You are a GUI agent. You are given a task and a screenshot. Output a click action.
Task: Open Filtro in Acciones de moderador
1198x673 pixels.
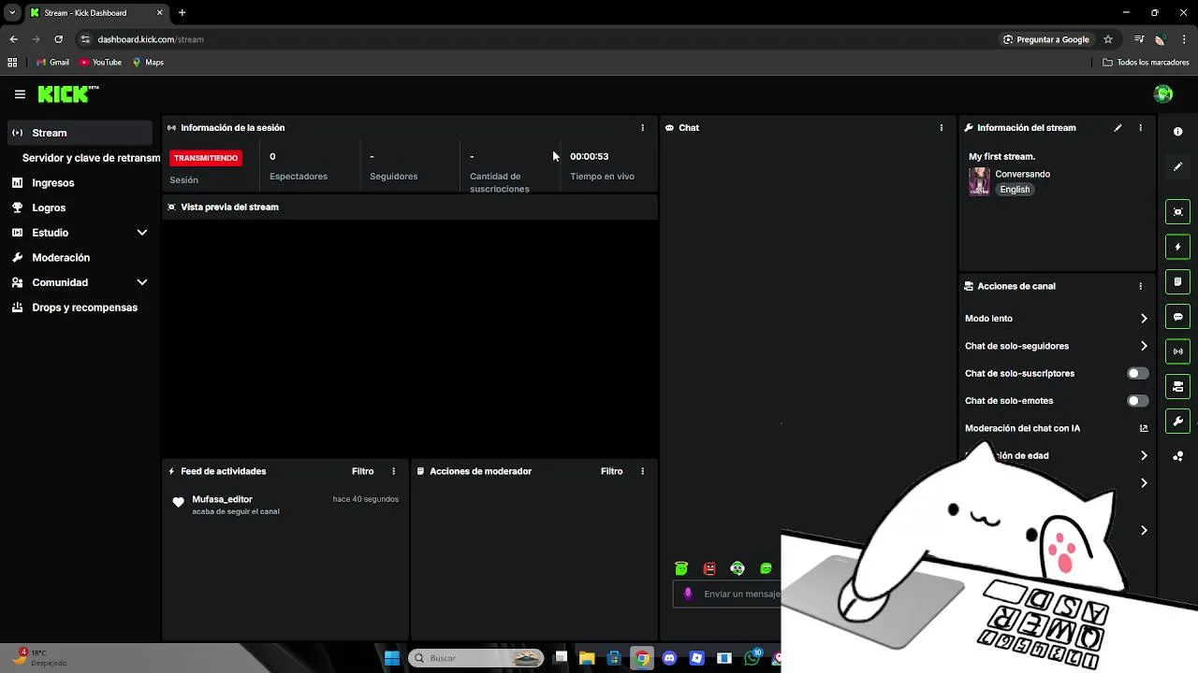(x=611, y=471)
